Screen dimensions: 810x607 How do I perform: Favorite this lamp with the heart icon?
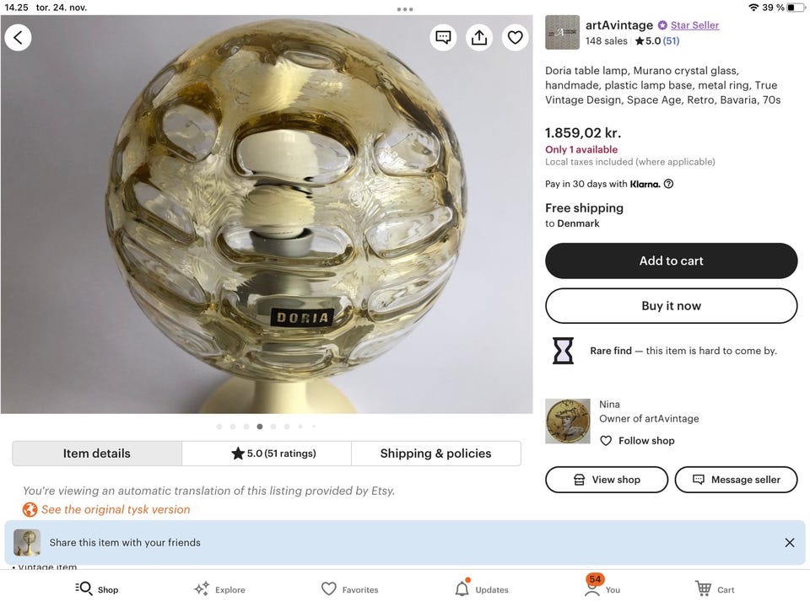pos(515,37)
